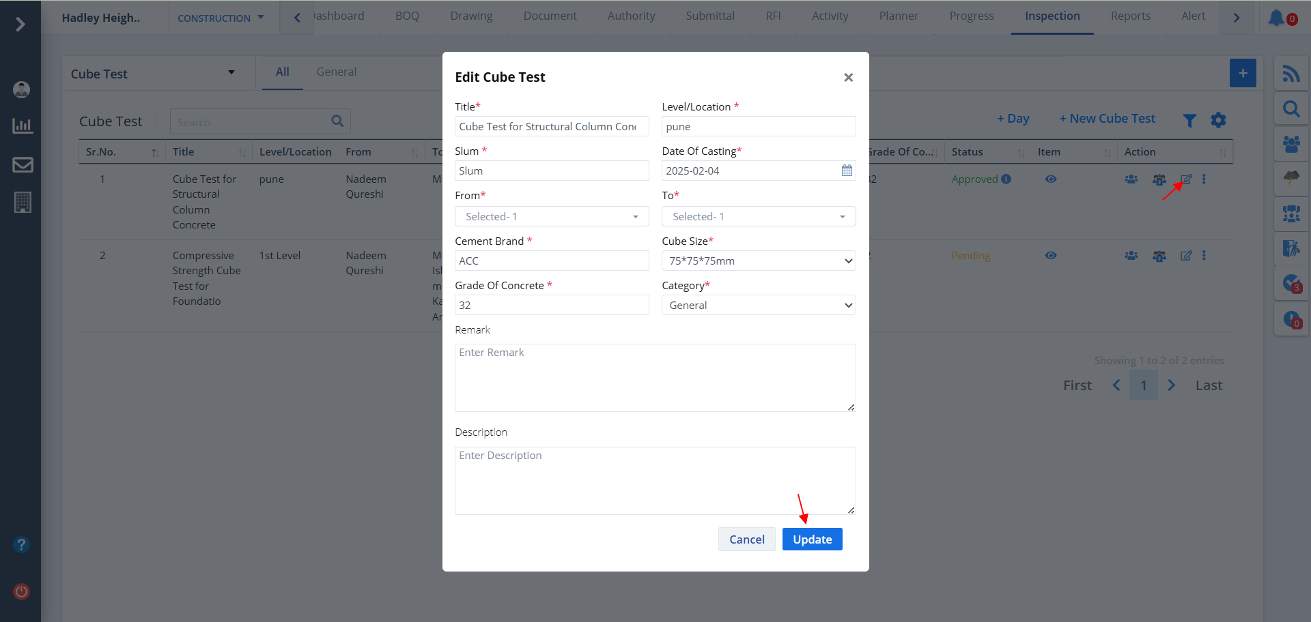Click the Grade Of Concrete input field

(x=552, y=305)
